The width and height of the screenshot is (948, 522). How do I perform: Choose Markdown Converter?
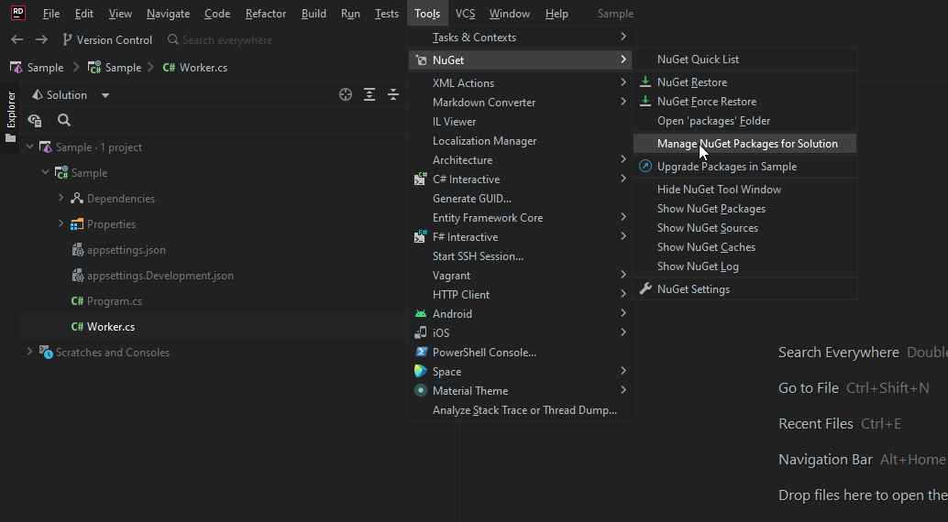522,102
